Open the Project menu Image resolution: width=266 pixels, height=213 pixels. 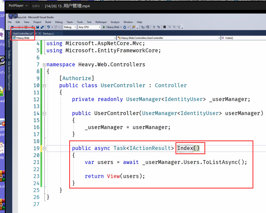pos(37,22)
